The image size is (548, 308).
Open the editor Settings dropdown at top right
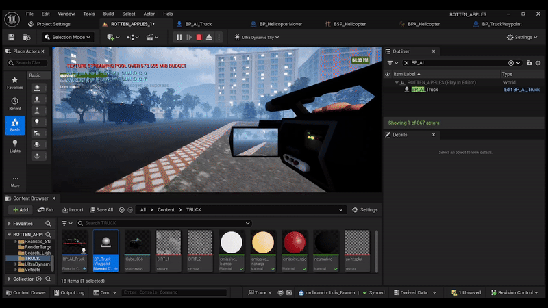tap(522, 37)
